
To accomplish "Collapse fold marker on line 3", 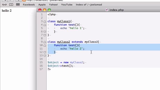I will click(45, 21).
